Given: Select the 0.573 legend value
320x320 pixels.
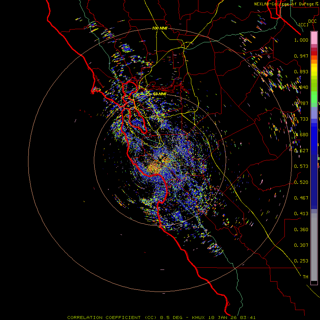Looking at the screenshot, I should point(301,166).
